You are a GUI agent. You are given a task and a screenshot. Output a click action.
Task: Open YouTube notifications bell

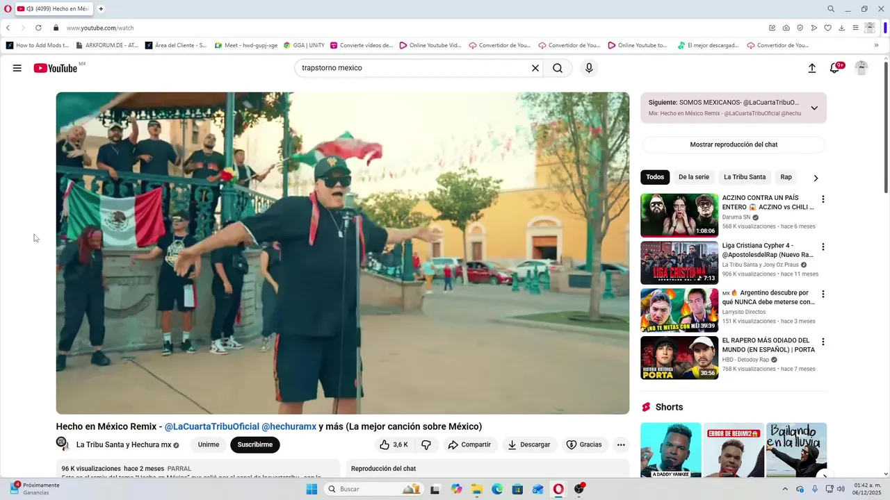click(x=835, y=68)
